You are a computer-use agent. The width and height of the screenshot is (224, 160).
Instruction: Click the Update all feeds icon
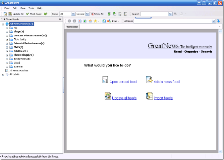coord(107,96)
